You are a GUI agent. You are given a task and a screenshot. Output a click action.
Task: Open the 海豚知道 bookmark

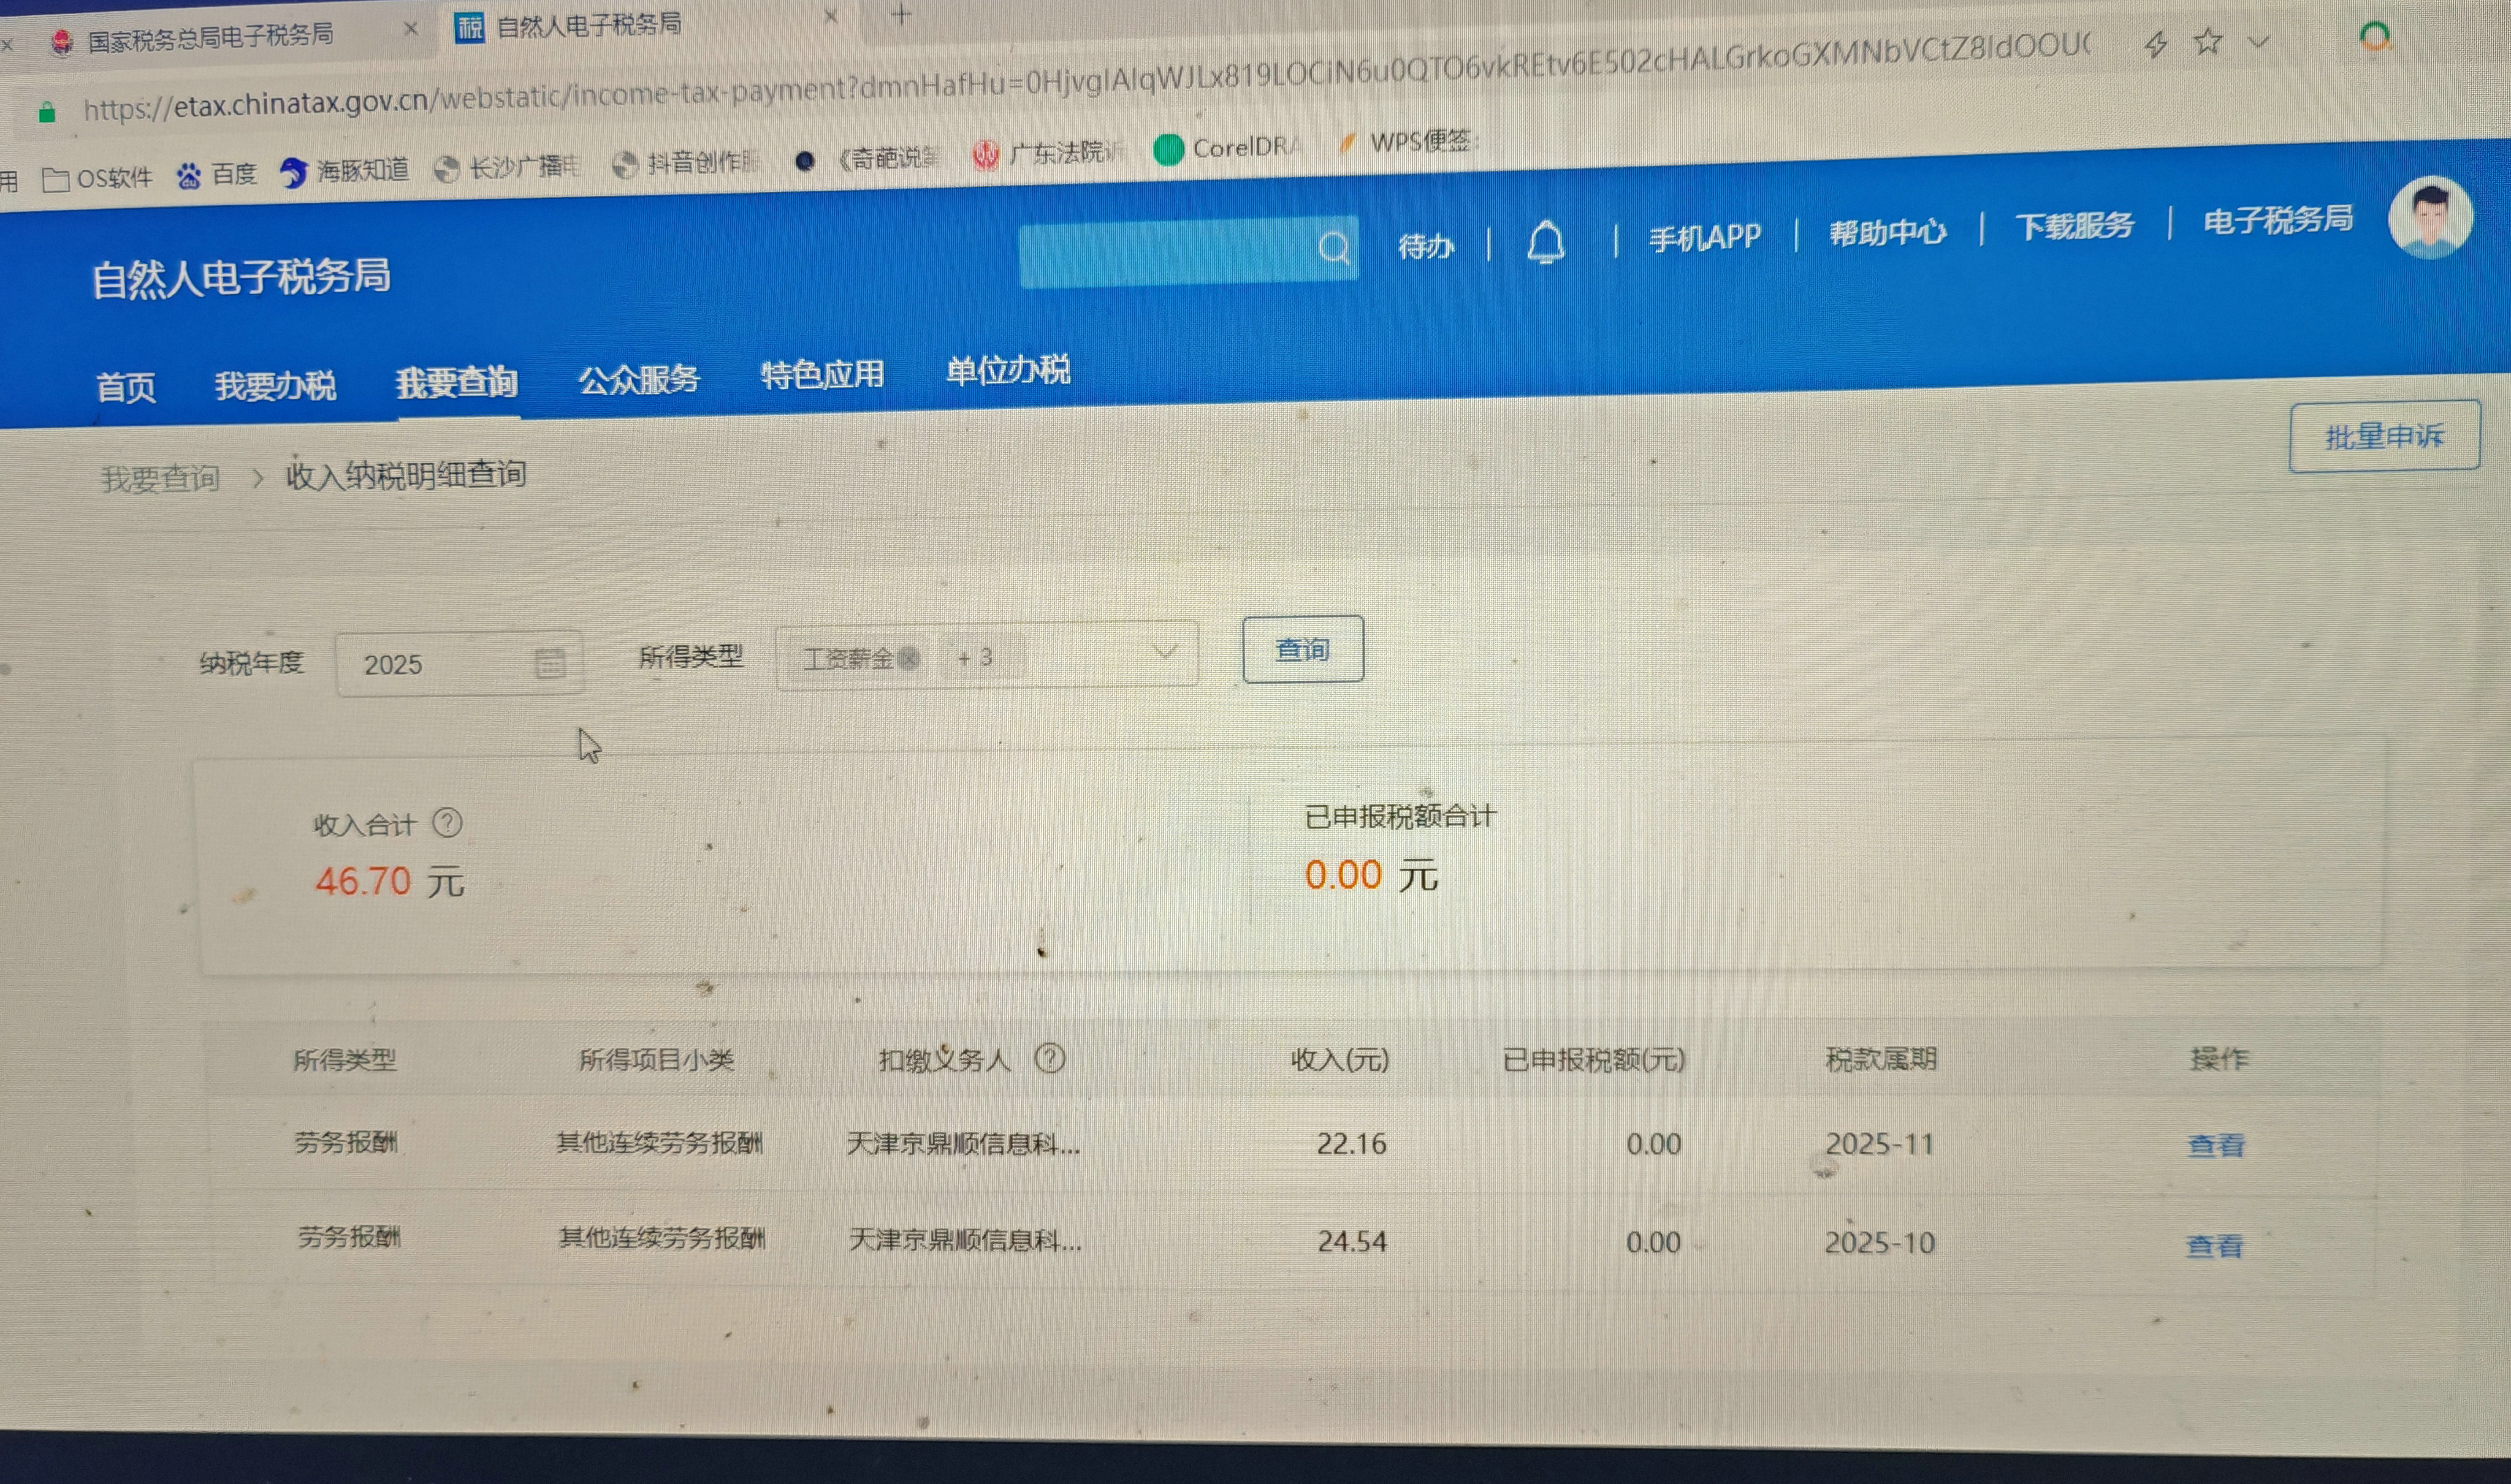pyautogui.click(x=344, y=171)
